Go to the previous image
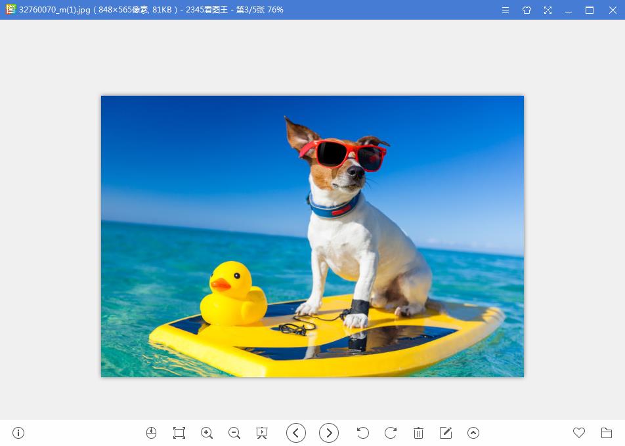This screenshot has width=625, height=446. (296, 433)
